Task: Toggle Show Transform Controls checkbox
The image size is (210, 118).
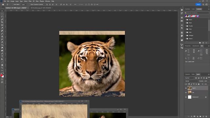Action: tap(30, 4)
